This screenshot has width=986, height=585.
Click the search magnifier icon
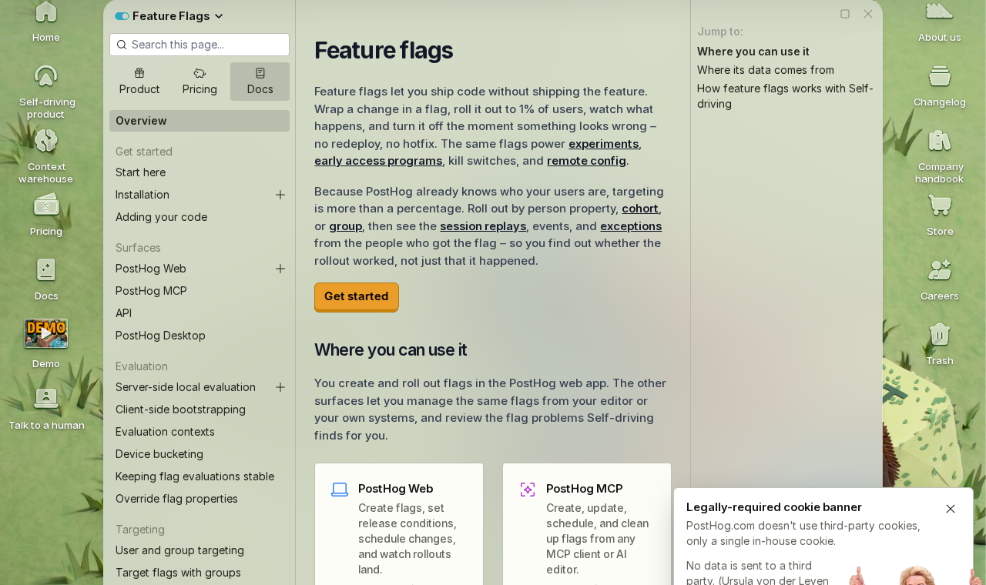pyautogui.click(x=122, y=45)
